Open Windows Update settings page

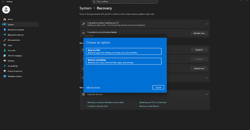point(20,76)
